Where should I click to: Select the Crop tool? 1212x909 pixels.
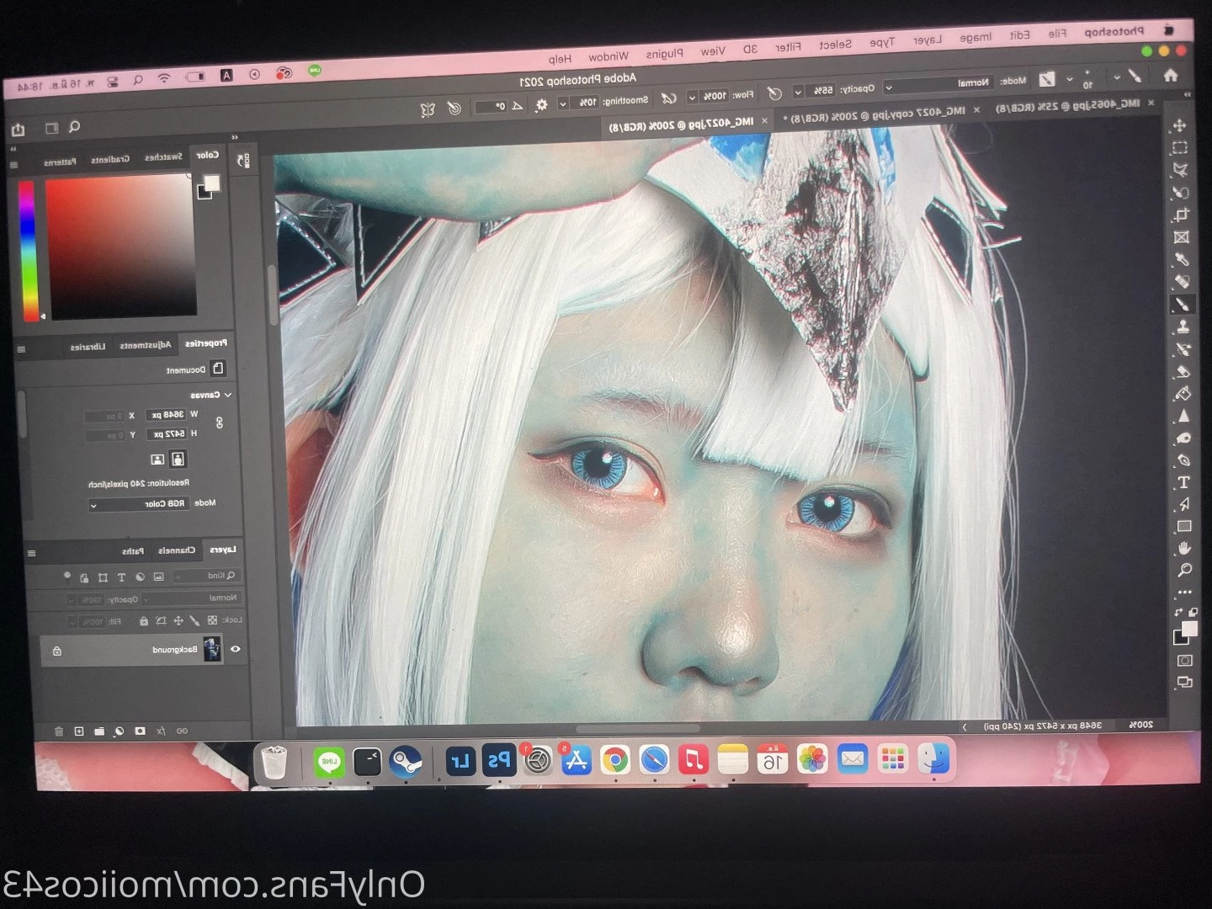pos(1181,215)
